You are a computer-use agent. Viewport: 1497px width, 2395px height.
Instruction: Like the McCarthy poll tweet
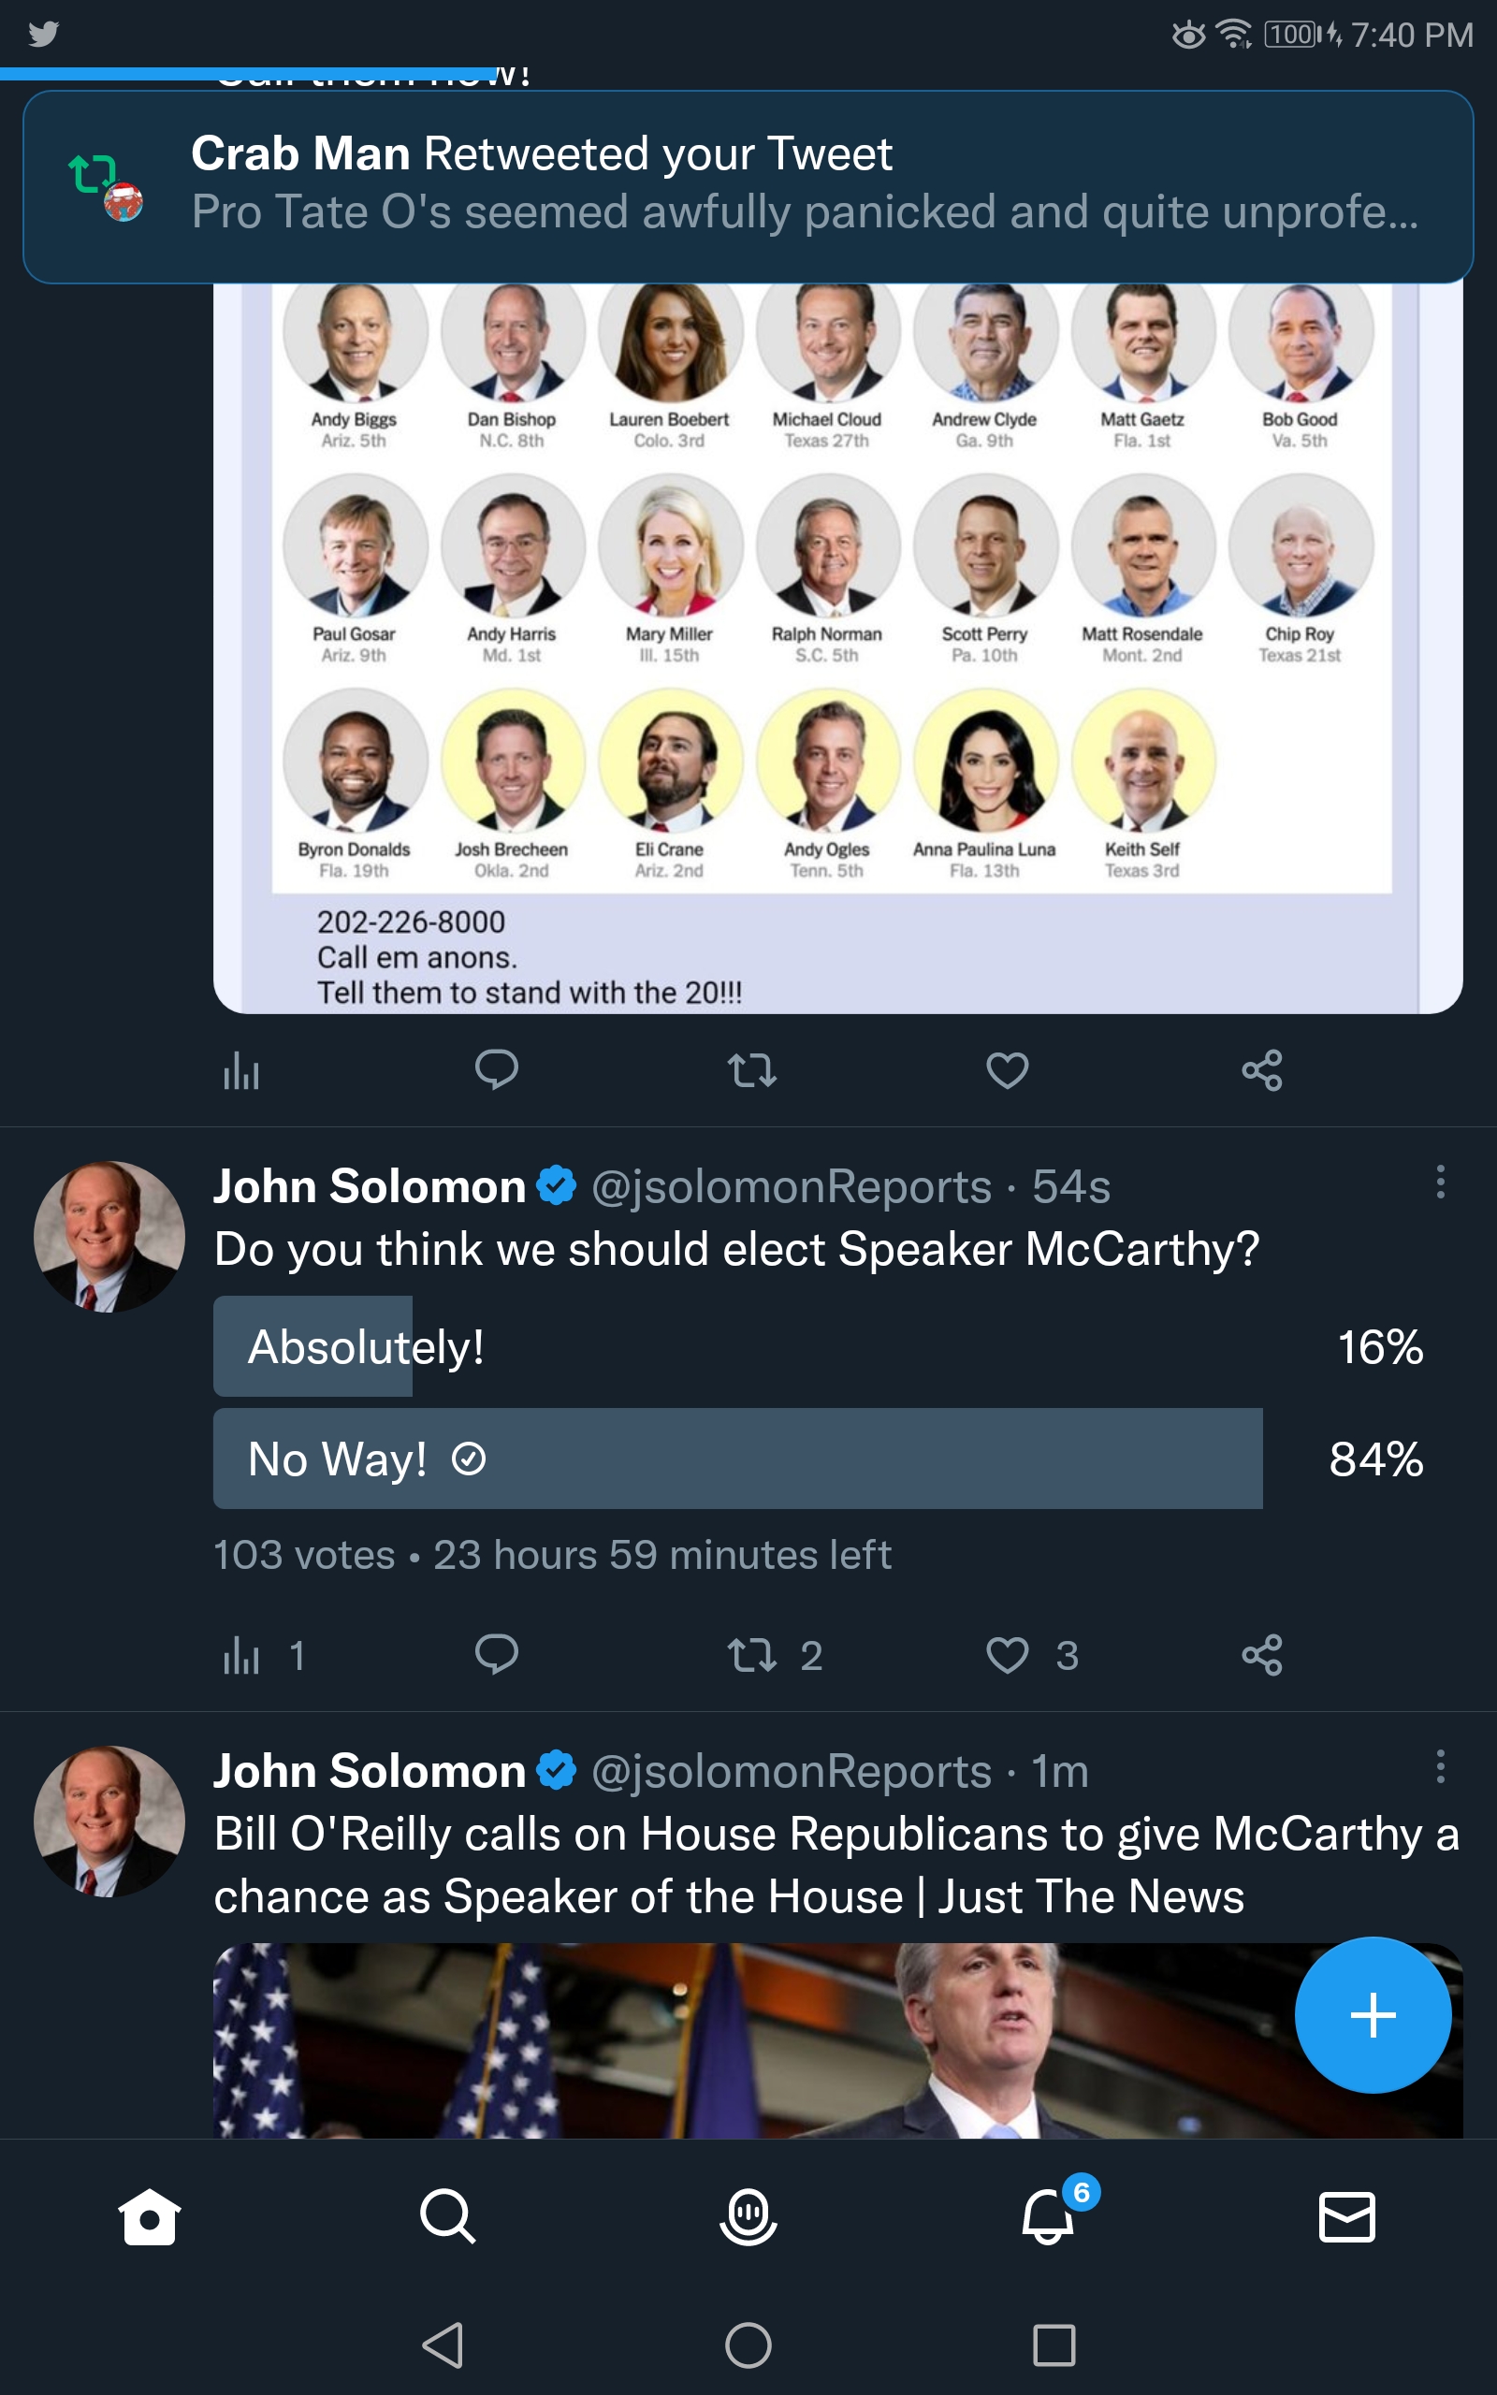1007,1655
